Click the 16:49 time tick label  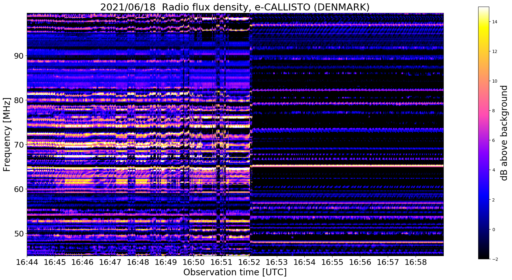click(166, 262)
